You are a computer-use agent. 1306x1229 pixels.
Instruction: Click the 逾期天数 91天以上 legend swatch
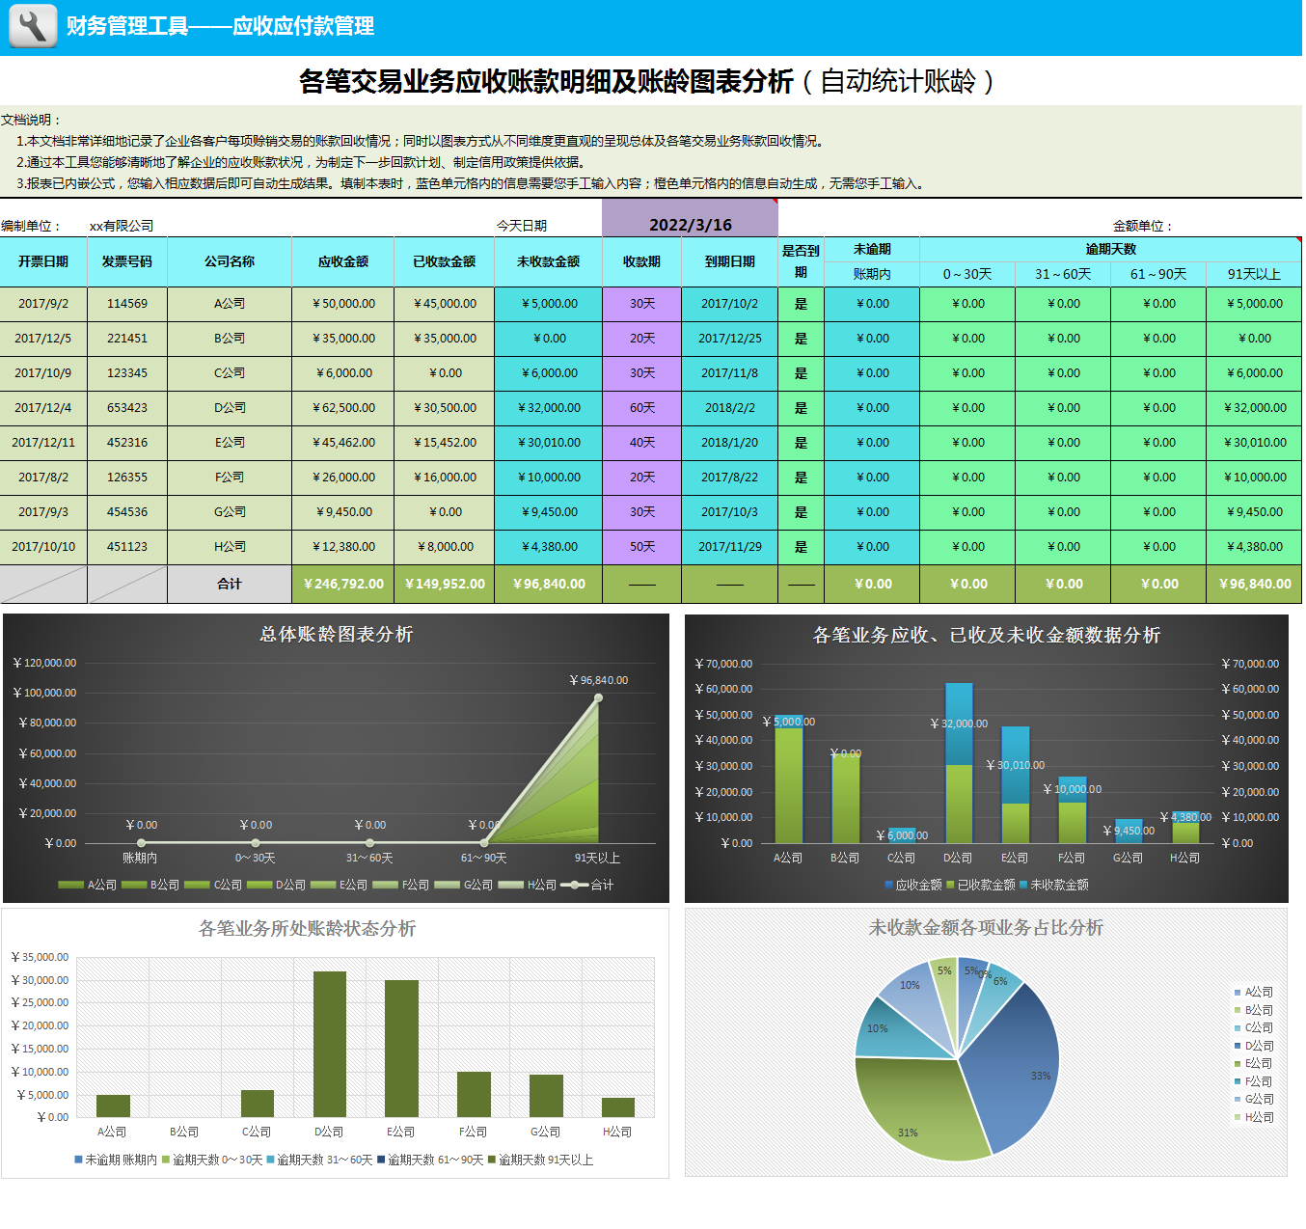tap(492, 1160)
